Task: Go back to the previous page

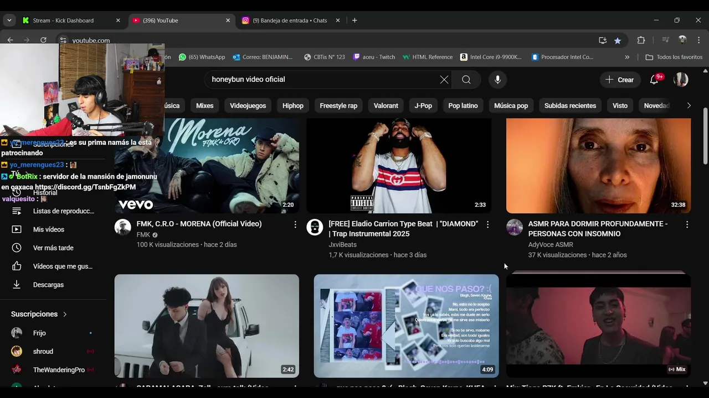Action: coord(10,40)
